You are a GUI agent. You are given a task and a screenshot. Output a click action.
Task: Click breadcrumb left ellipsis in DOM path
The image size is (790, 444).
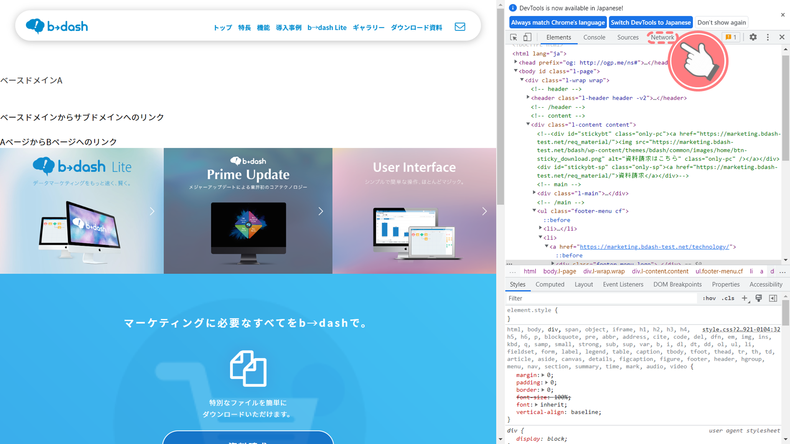pos(512,271)
